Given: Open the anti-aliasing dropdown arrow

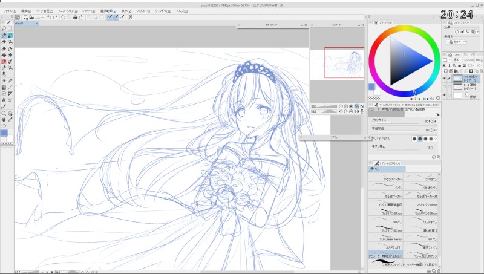Looking at the screenshot, I should pyautogui.click(x=436, y=139).
